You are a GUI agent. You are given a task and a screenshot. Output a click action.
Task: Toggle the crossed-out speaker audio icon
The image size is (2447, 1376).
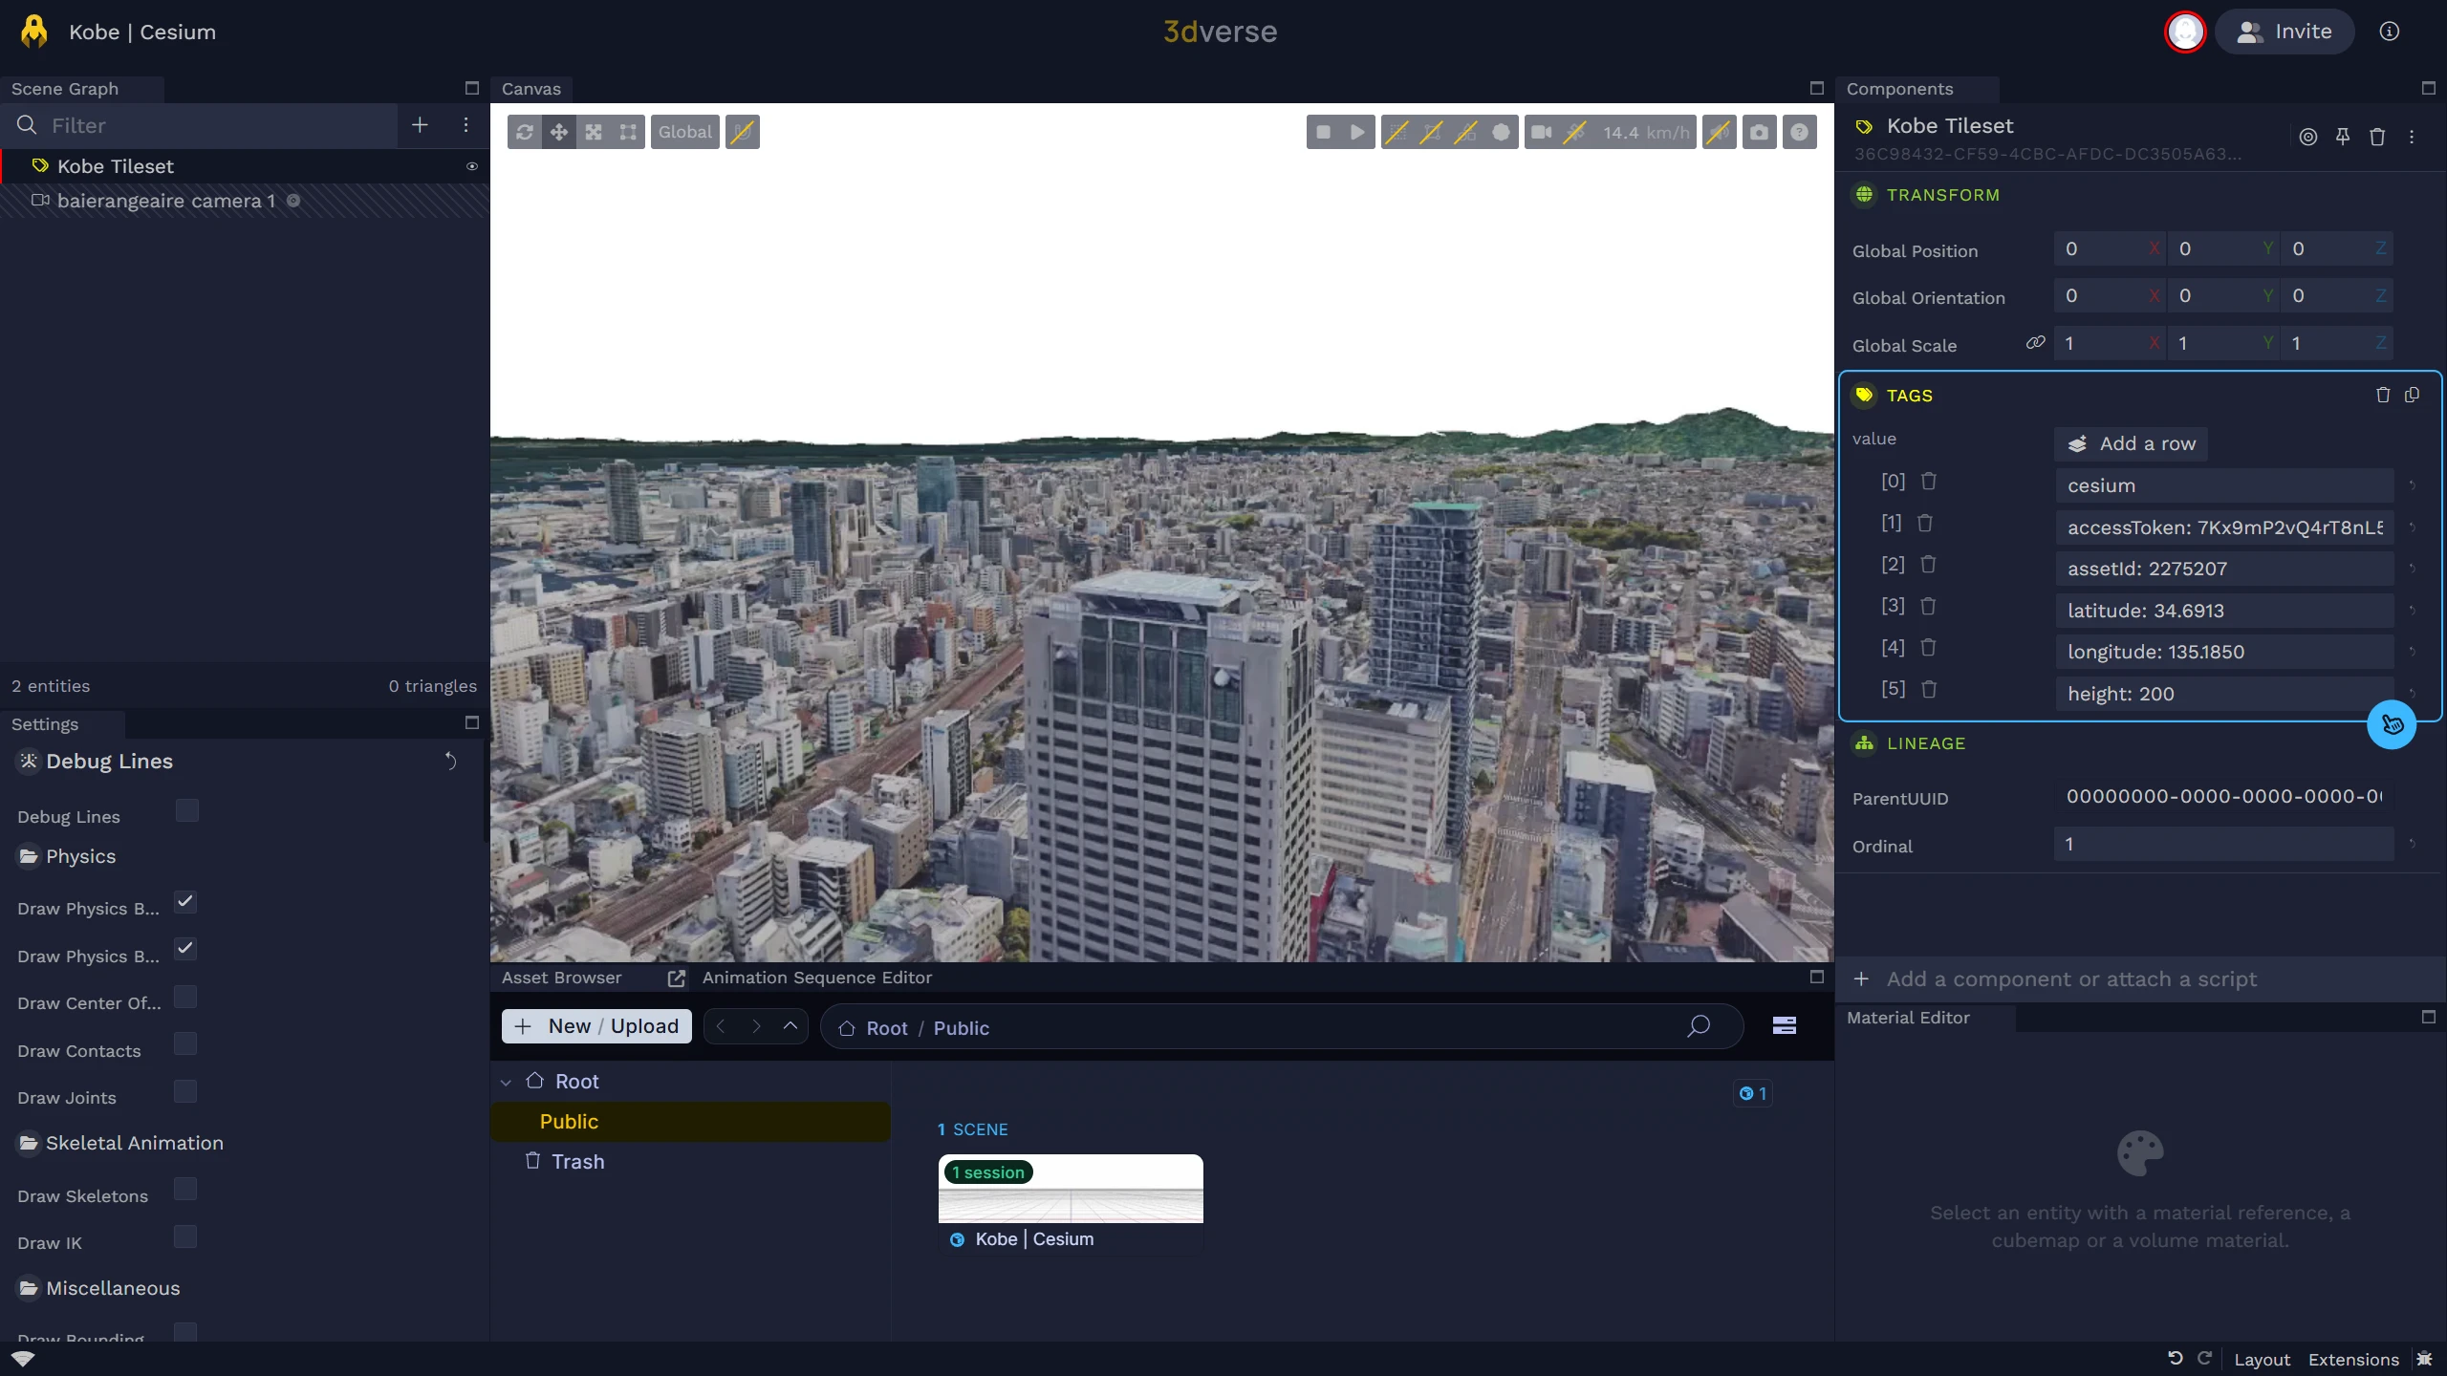point(1720,132)
